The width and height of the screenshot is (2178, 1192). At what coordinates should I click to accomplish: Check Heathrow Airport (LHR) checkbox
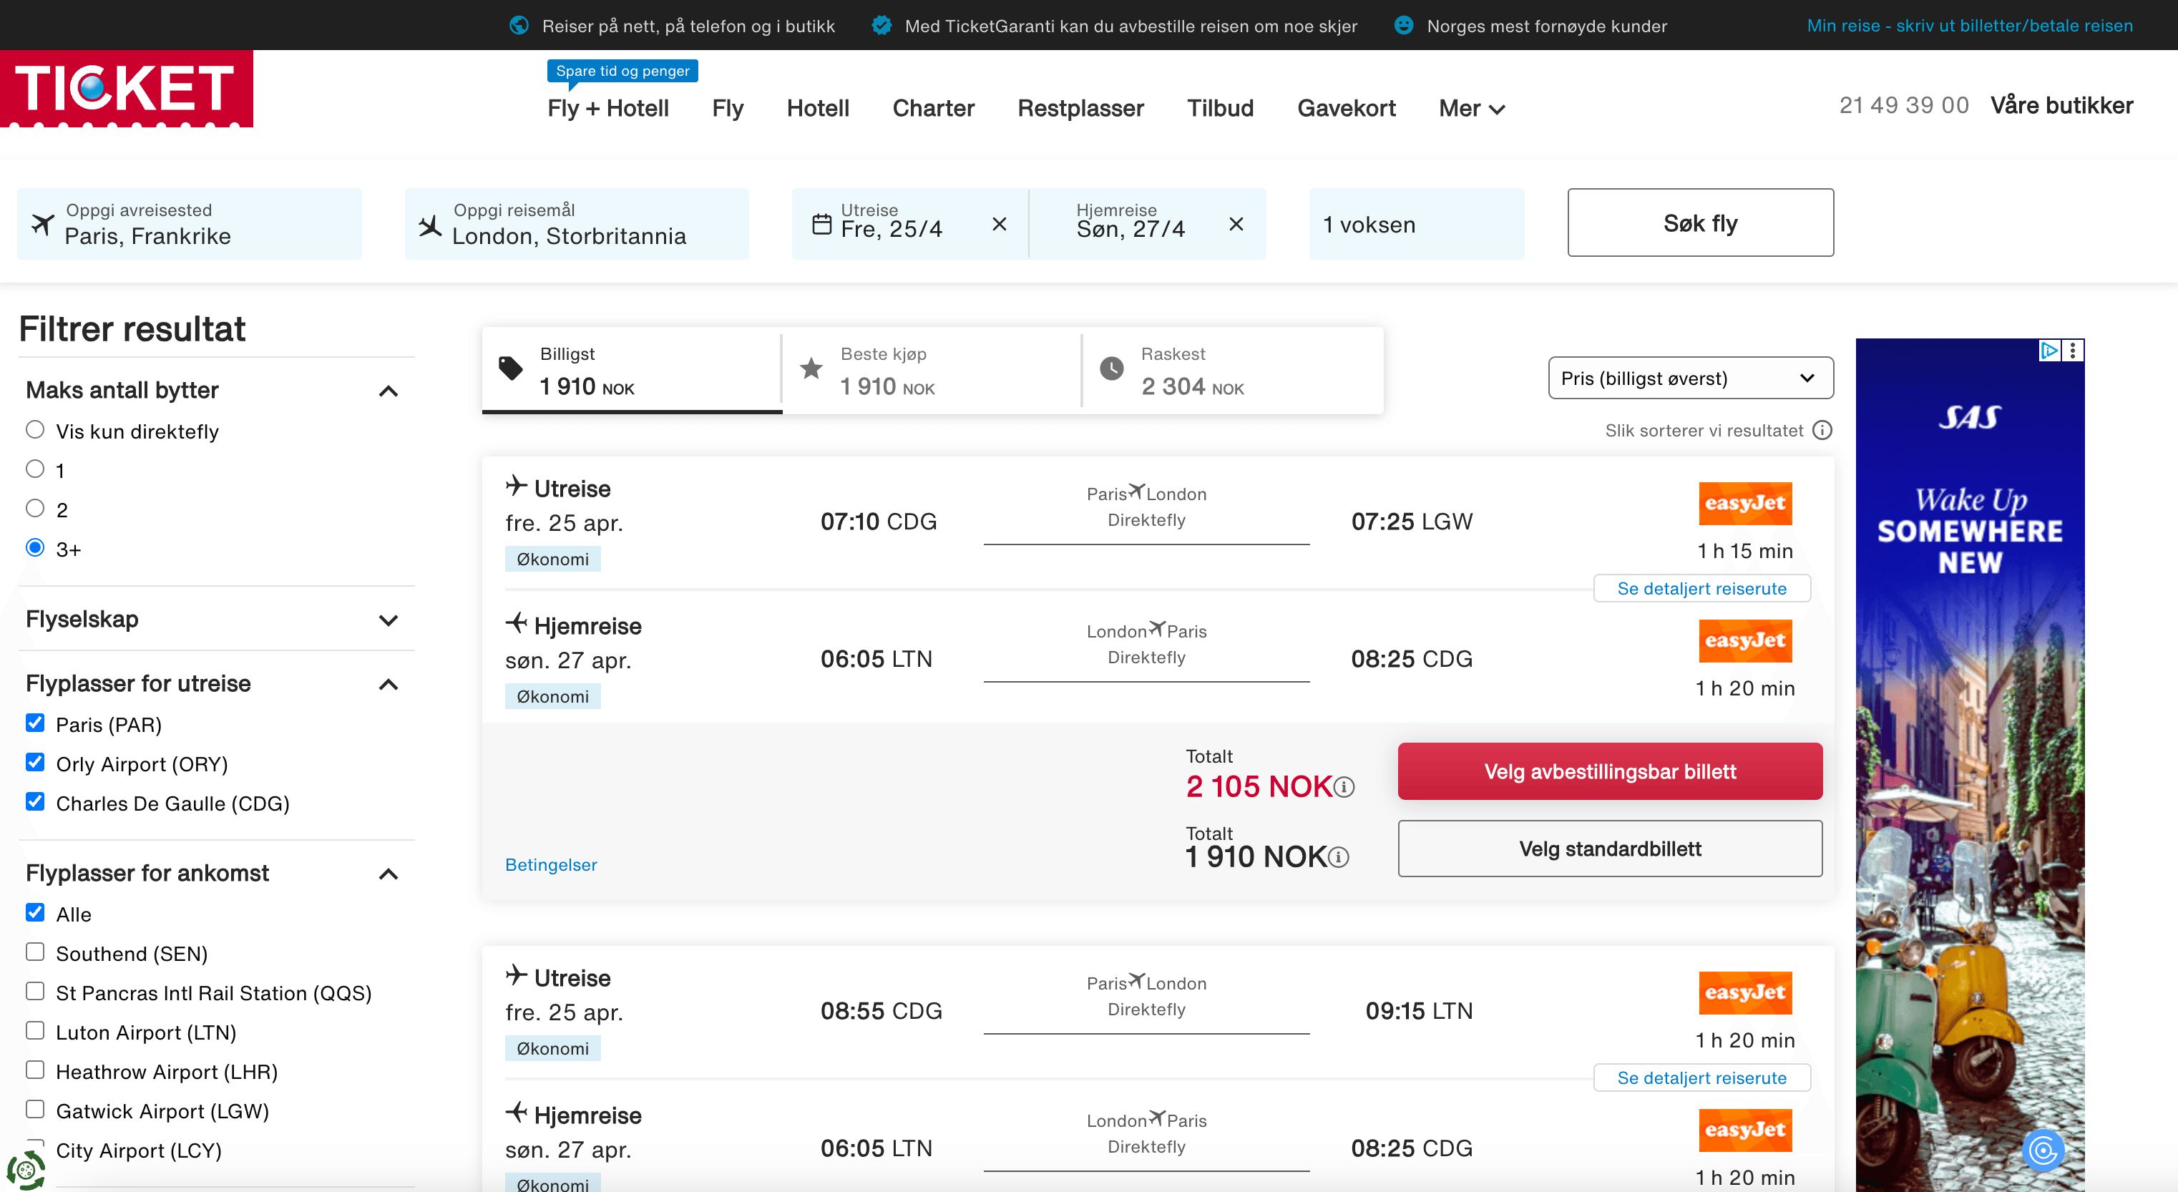click(34, 1070)
